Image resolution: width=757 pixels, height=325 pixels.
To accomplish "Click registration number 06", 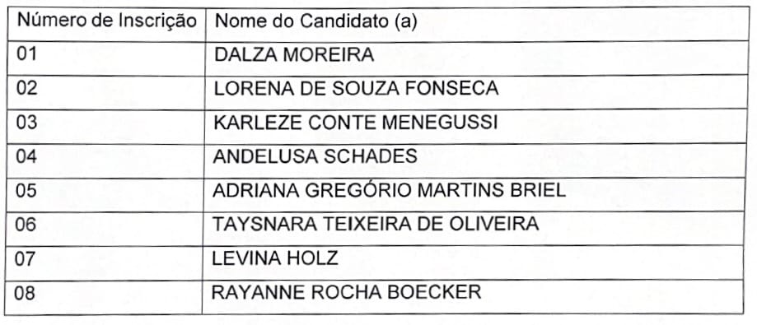I will (x=26, y=225).
